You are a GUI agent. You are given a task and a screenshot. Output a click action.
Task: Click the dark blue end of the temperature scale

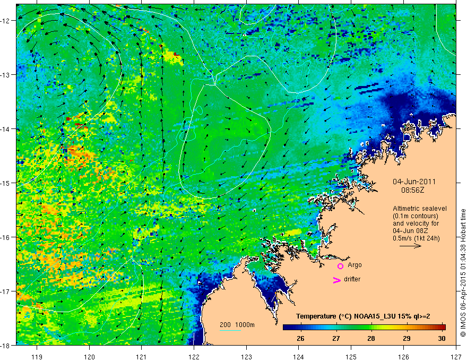click(287, 328)
